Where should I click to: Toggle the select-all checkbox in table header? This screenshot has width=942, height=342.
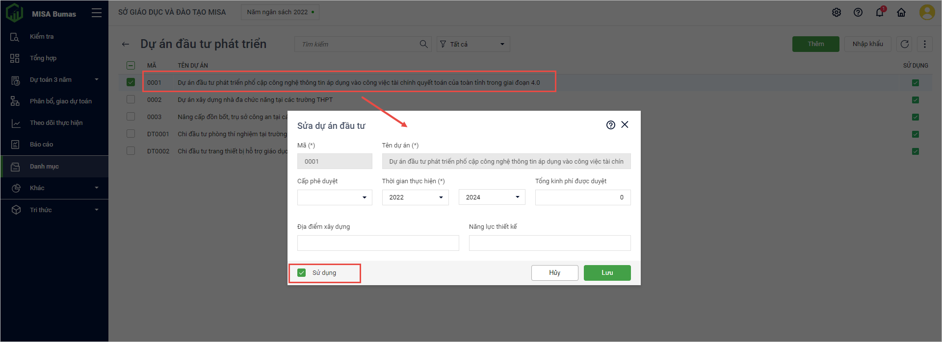(131, 65)
